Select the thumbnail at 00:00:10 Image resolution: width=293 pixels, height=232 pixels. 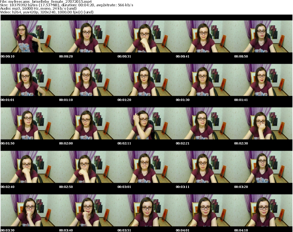[30, 36]
